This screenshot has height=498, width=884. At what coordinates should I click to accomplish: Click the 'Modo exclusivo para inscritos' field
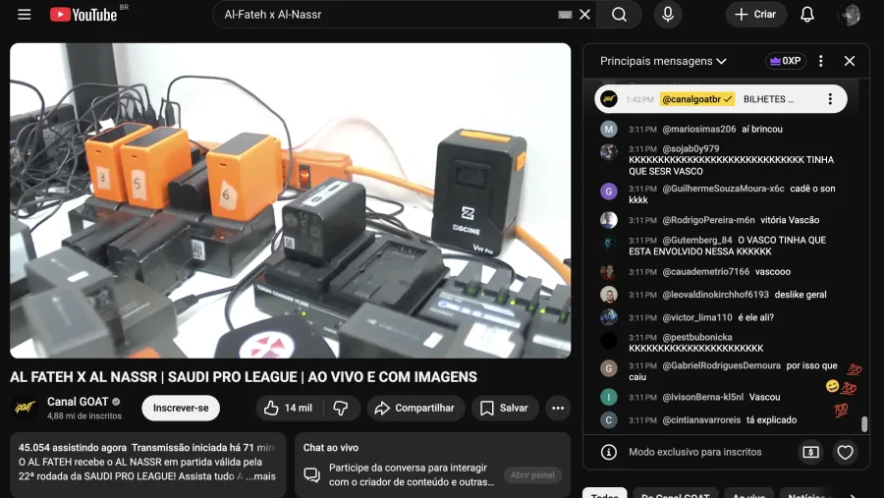coord(695,452)
